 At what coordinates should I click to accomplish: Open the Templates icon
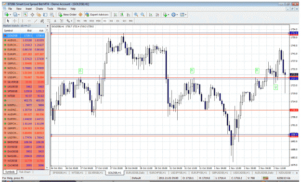click(x=182, y=14)
